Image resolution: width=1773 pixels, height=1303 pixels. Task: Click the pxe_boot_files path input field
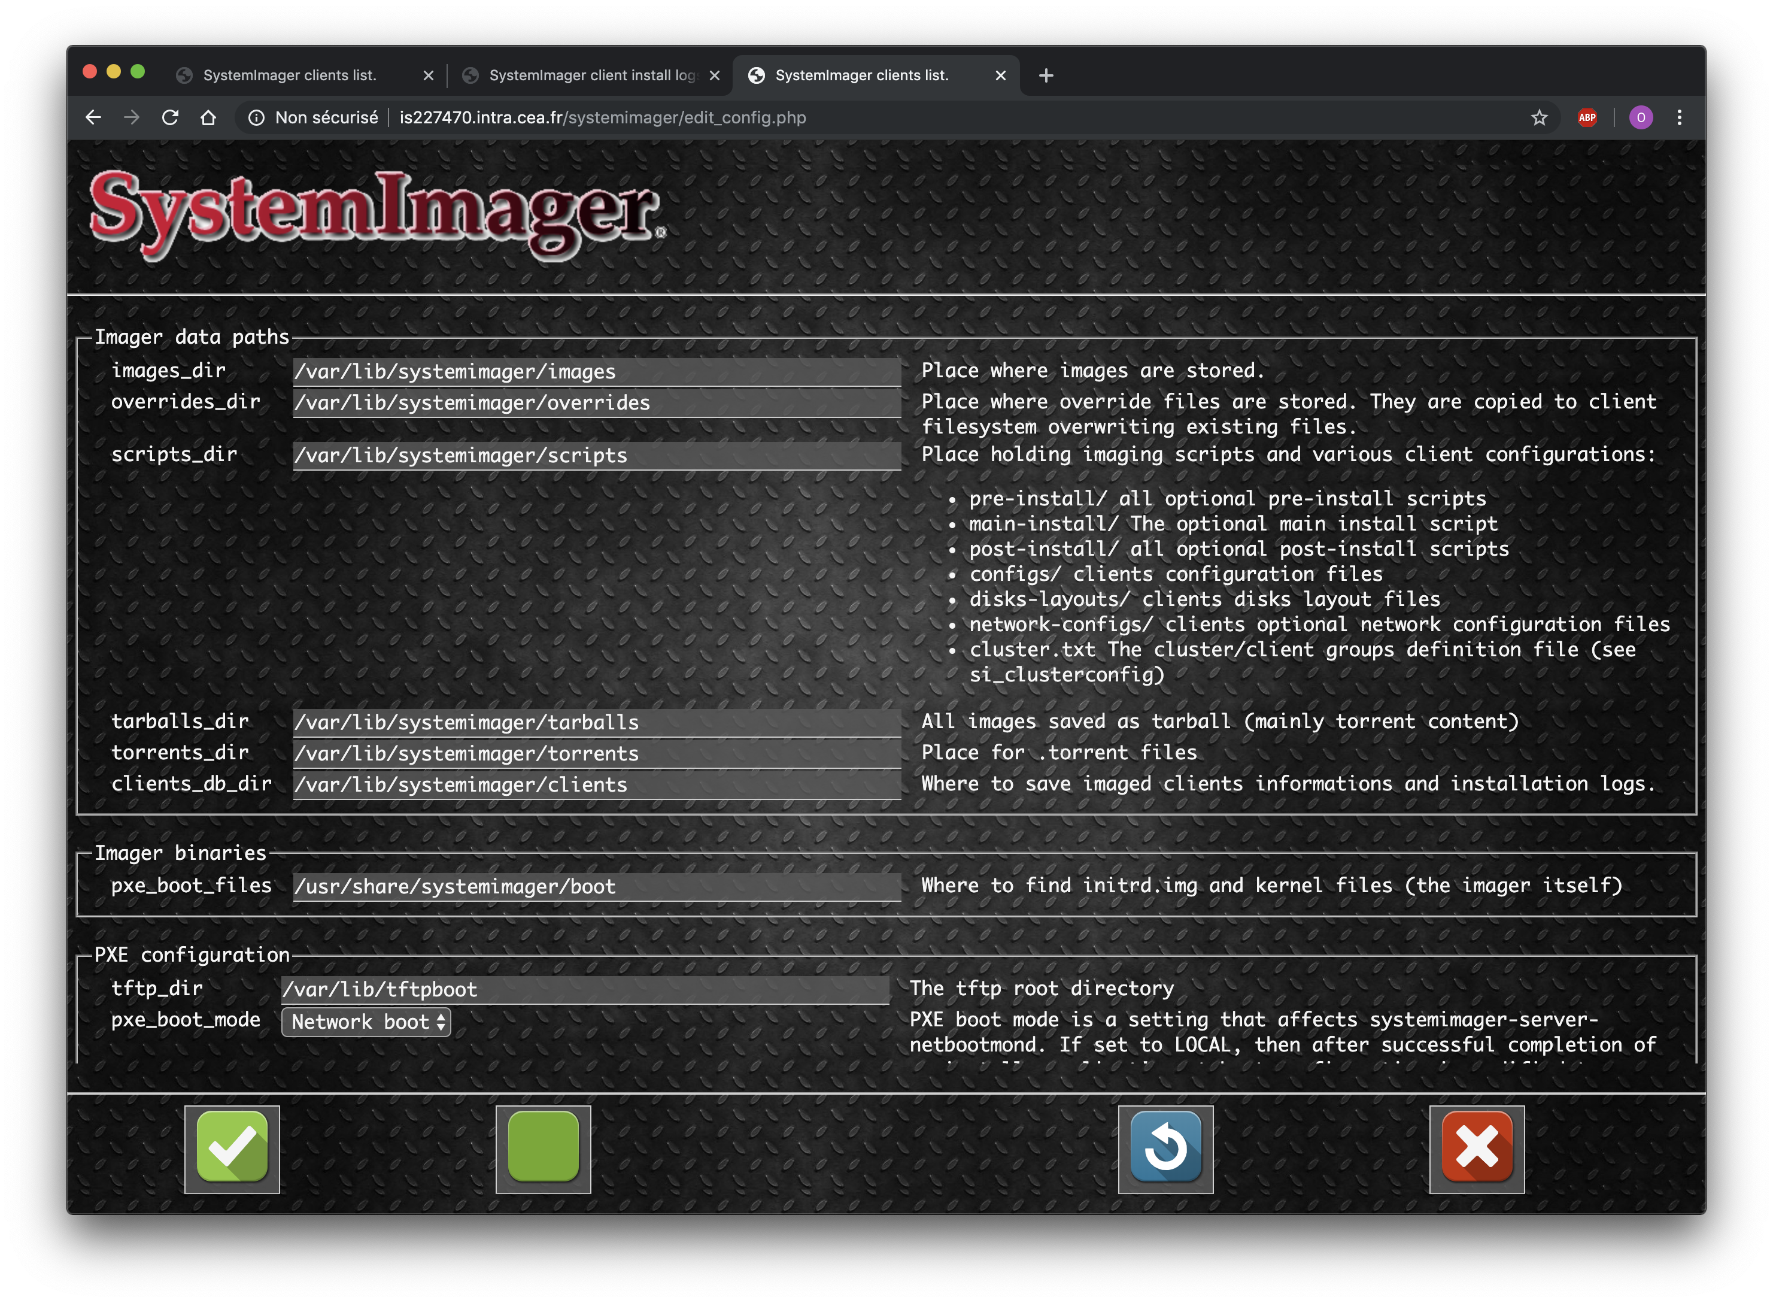(597, 887)
